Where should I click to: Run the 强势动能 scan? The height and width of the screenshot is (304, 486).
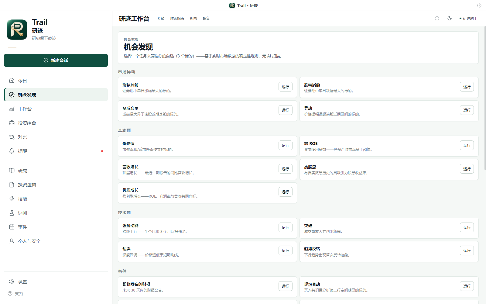click(286, 227)
